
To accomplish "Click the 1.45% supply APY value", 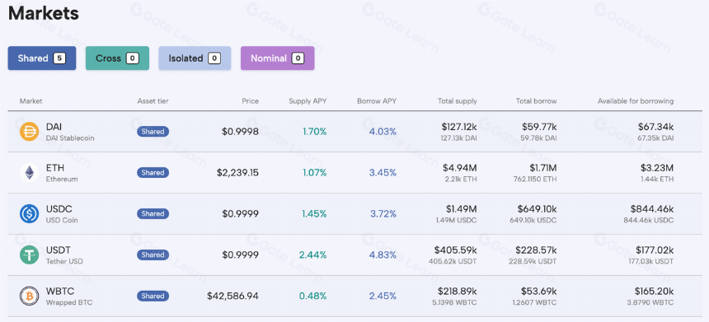I will 314,213.
